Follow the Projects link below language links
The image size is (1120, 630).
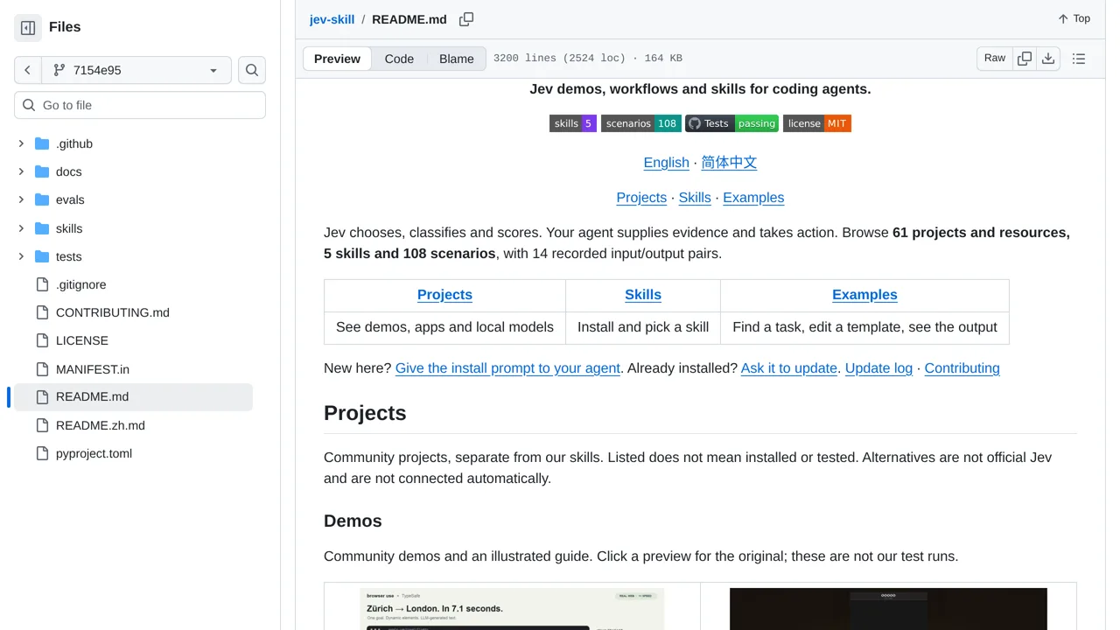coord(641,198)
